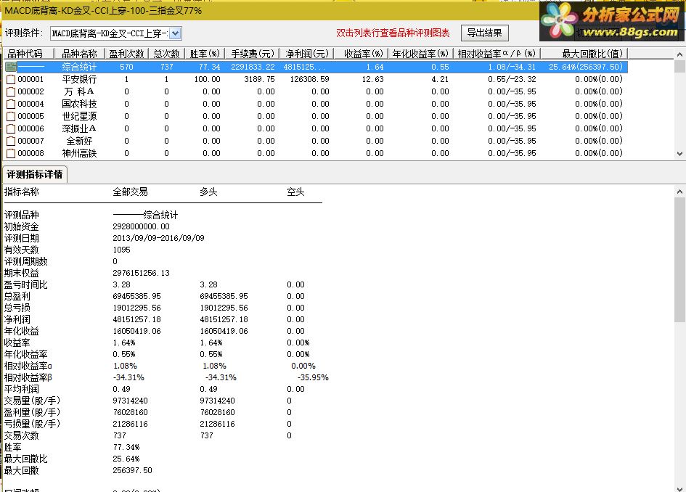Tick the checkbox for 000002 万科A

point(11,92)
